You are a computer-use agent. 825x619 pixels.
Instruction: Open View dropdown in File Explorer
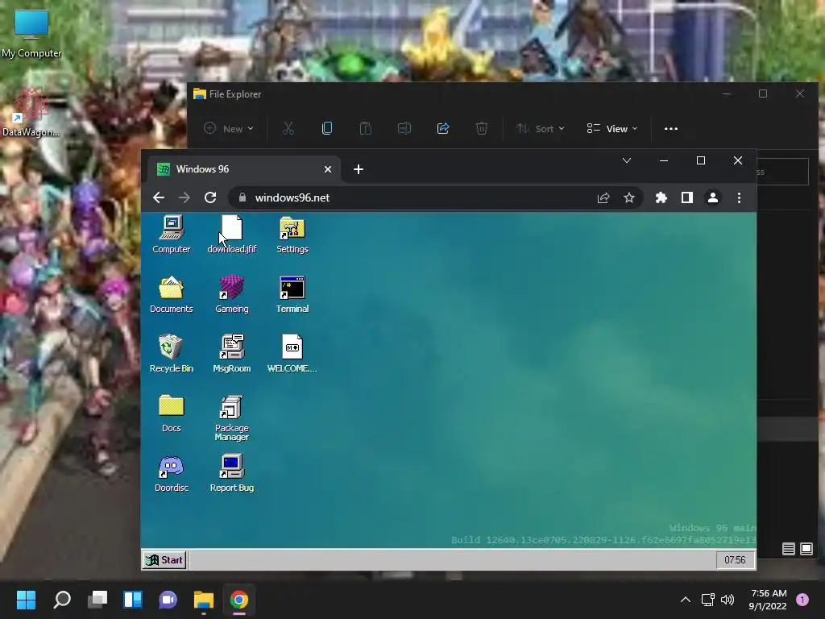tap(612, 128)
